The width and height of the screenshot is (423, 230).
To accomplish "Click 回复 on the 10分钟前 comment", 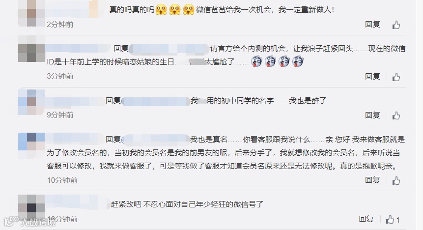I will coord(372,180).
